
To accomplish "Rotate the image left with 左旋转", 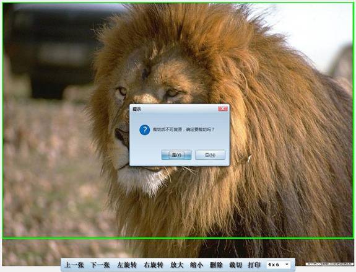I will (x=127, y=265).
